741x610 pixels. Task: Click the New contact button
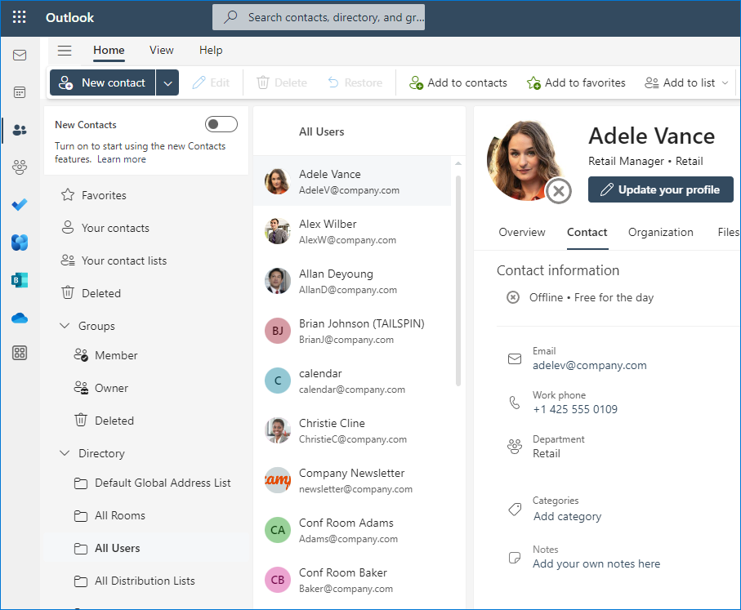pyautogui.click(x=103, y=82)
